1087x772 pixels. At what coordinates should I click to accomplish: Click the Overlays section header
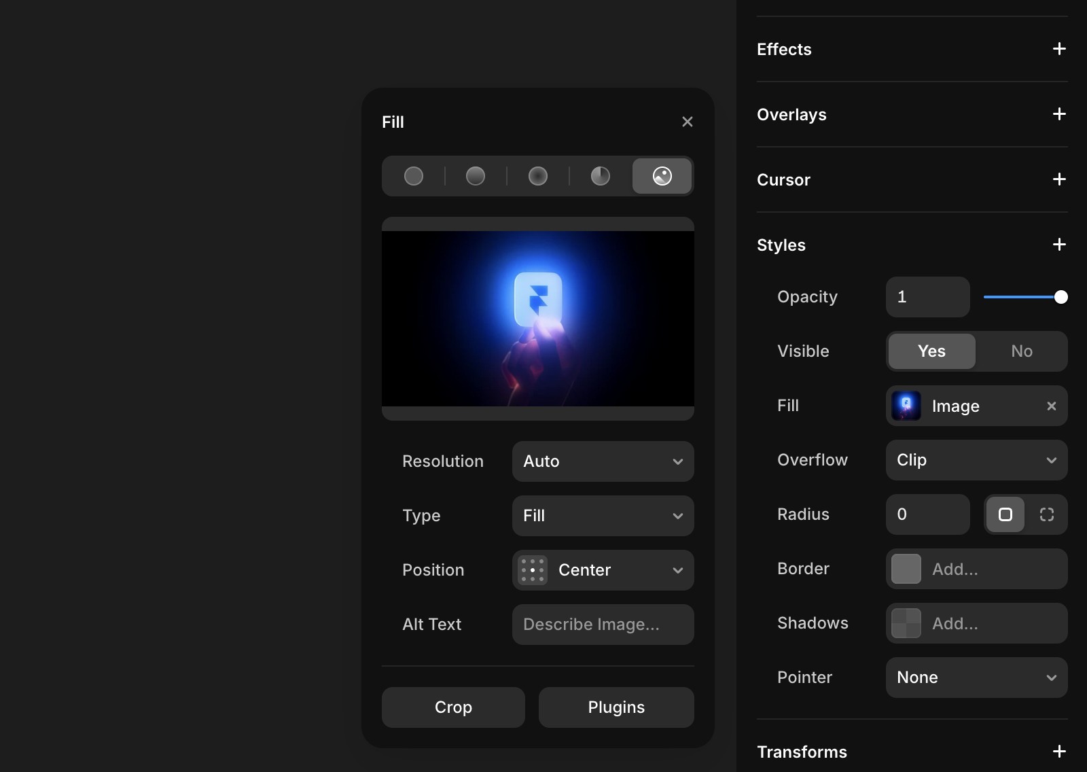[x=791, y=114]
